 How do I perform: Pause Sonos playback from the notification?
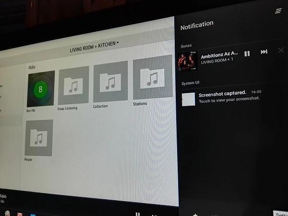click(x=247, y=54)
